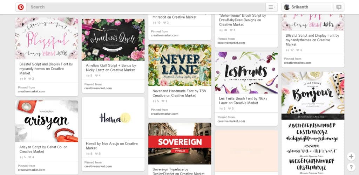Click repin count icon under Hawaii pin

pos(87,154)
